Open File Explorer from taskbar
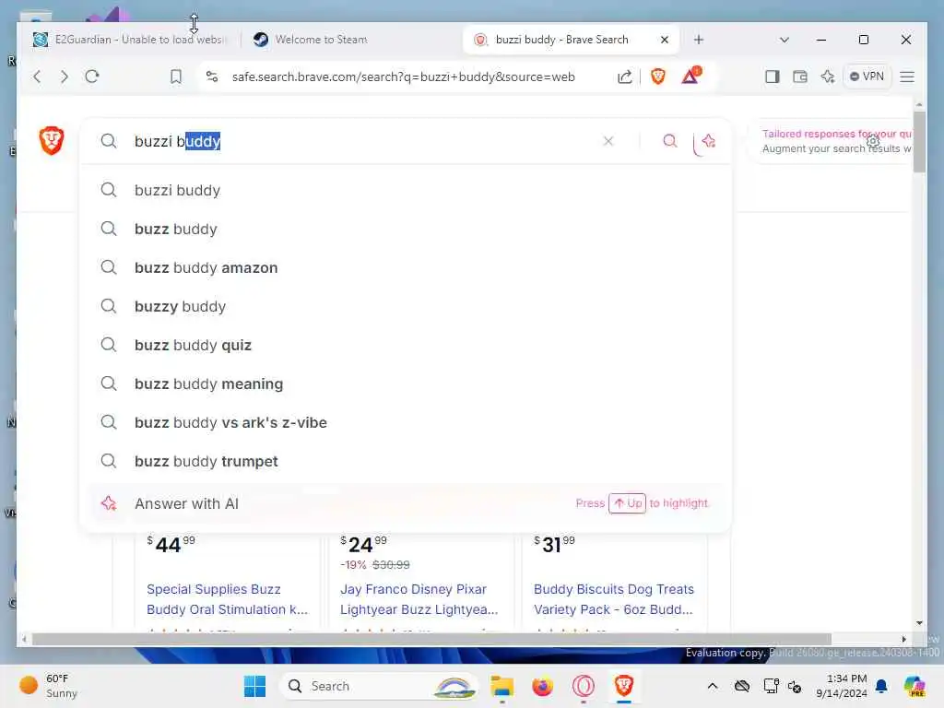The image size is (944, 708). click(502, 686)
